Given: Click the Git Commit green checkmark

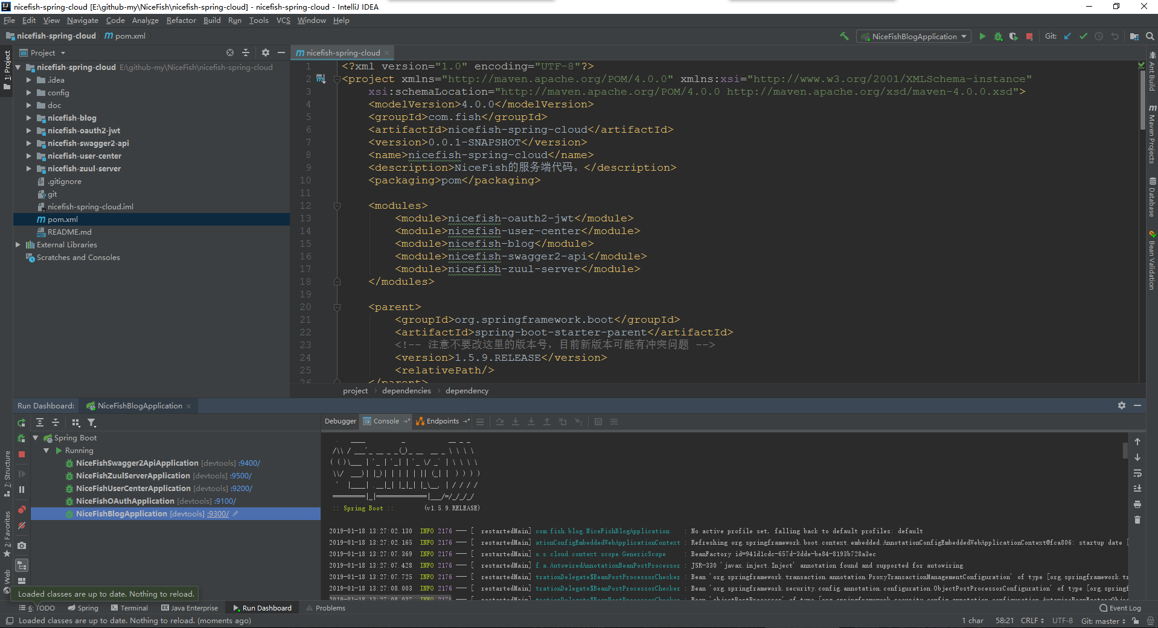Looking at the screenshot, I should (1083, 36).
